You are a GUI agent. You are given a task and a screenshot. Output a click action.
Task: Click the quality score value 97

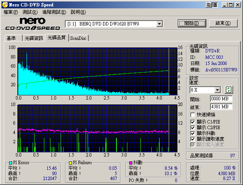click(232, 156)
